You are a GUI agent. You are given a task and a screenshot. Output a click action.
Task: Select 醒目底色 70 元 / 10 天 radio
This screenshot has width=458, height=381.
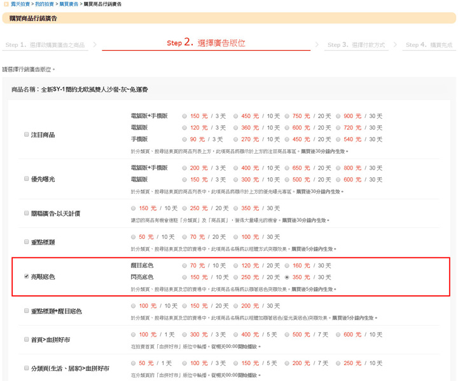click(184, 265)
